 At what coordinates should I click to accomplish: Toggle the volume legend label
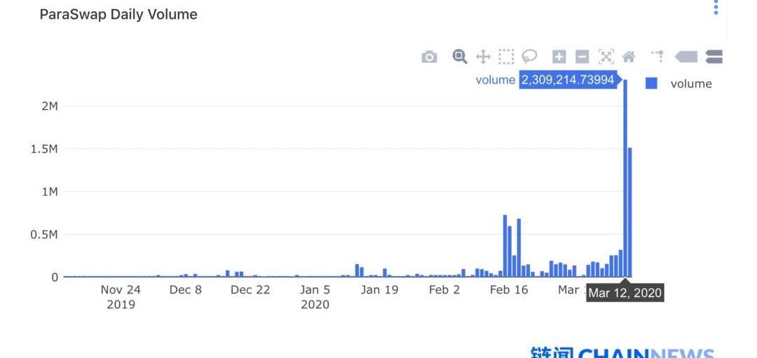coord(691,83)
